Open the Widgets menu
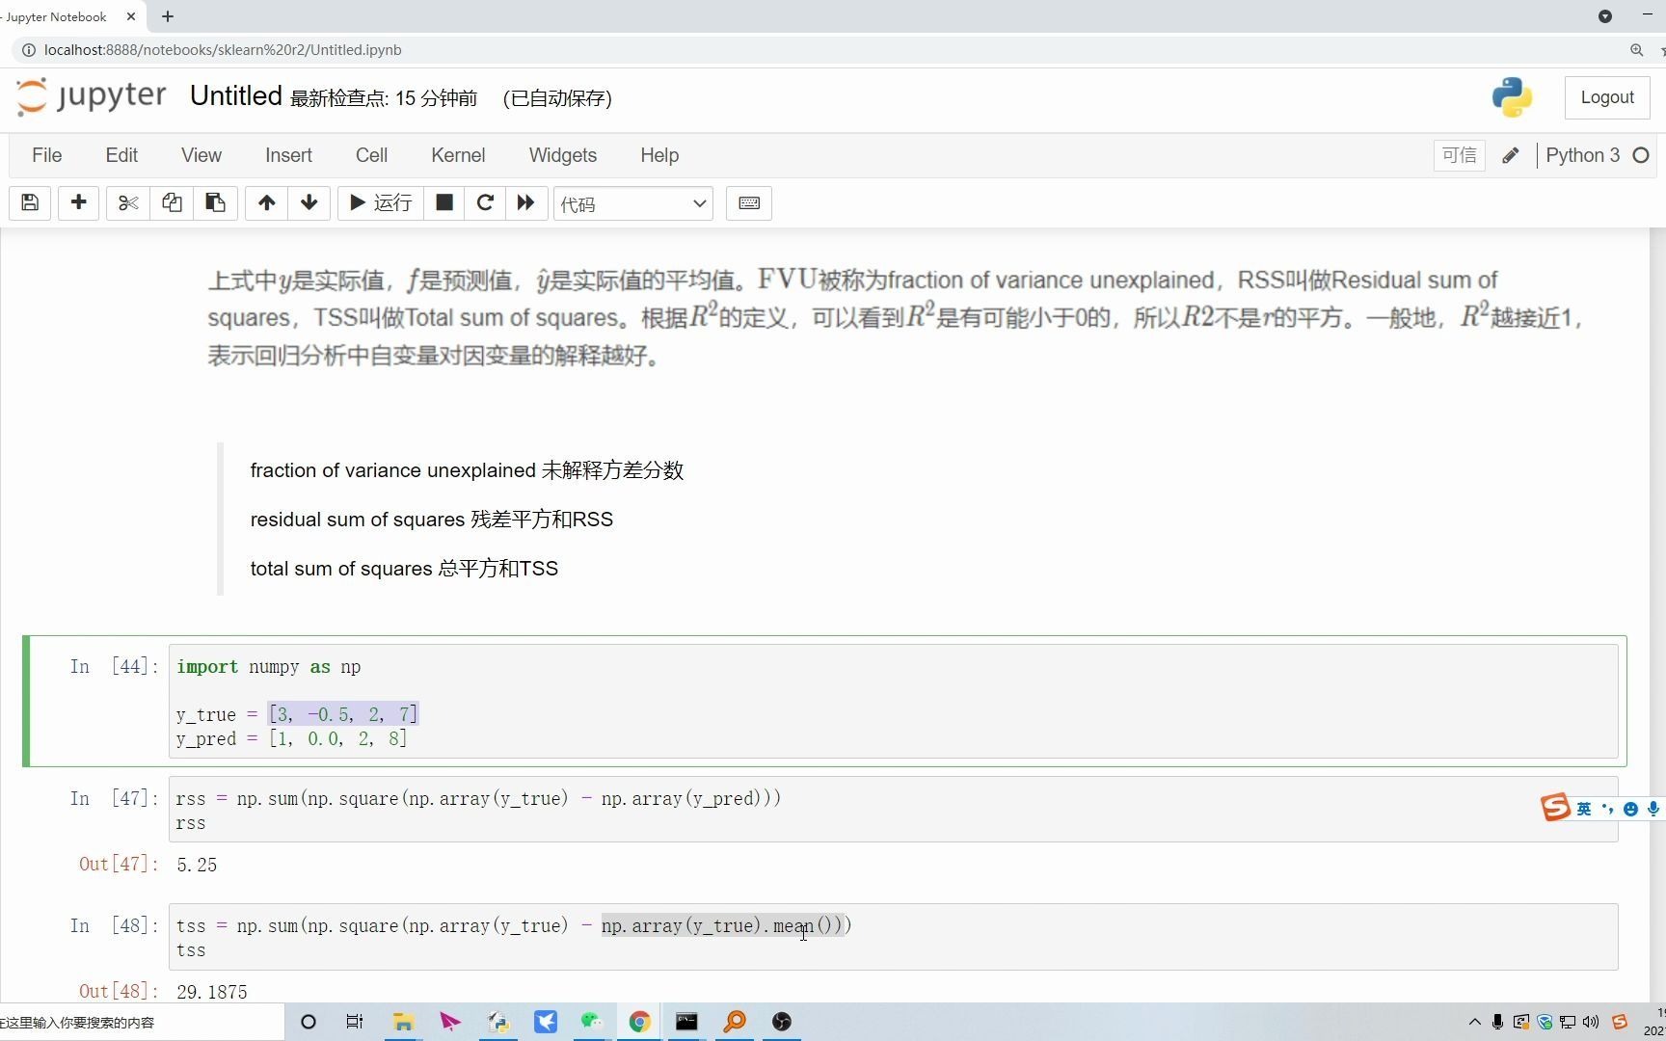Image resolution: width=1666 pixels, height=1041 pixels. pyautogui.click(x=562, y=154)
